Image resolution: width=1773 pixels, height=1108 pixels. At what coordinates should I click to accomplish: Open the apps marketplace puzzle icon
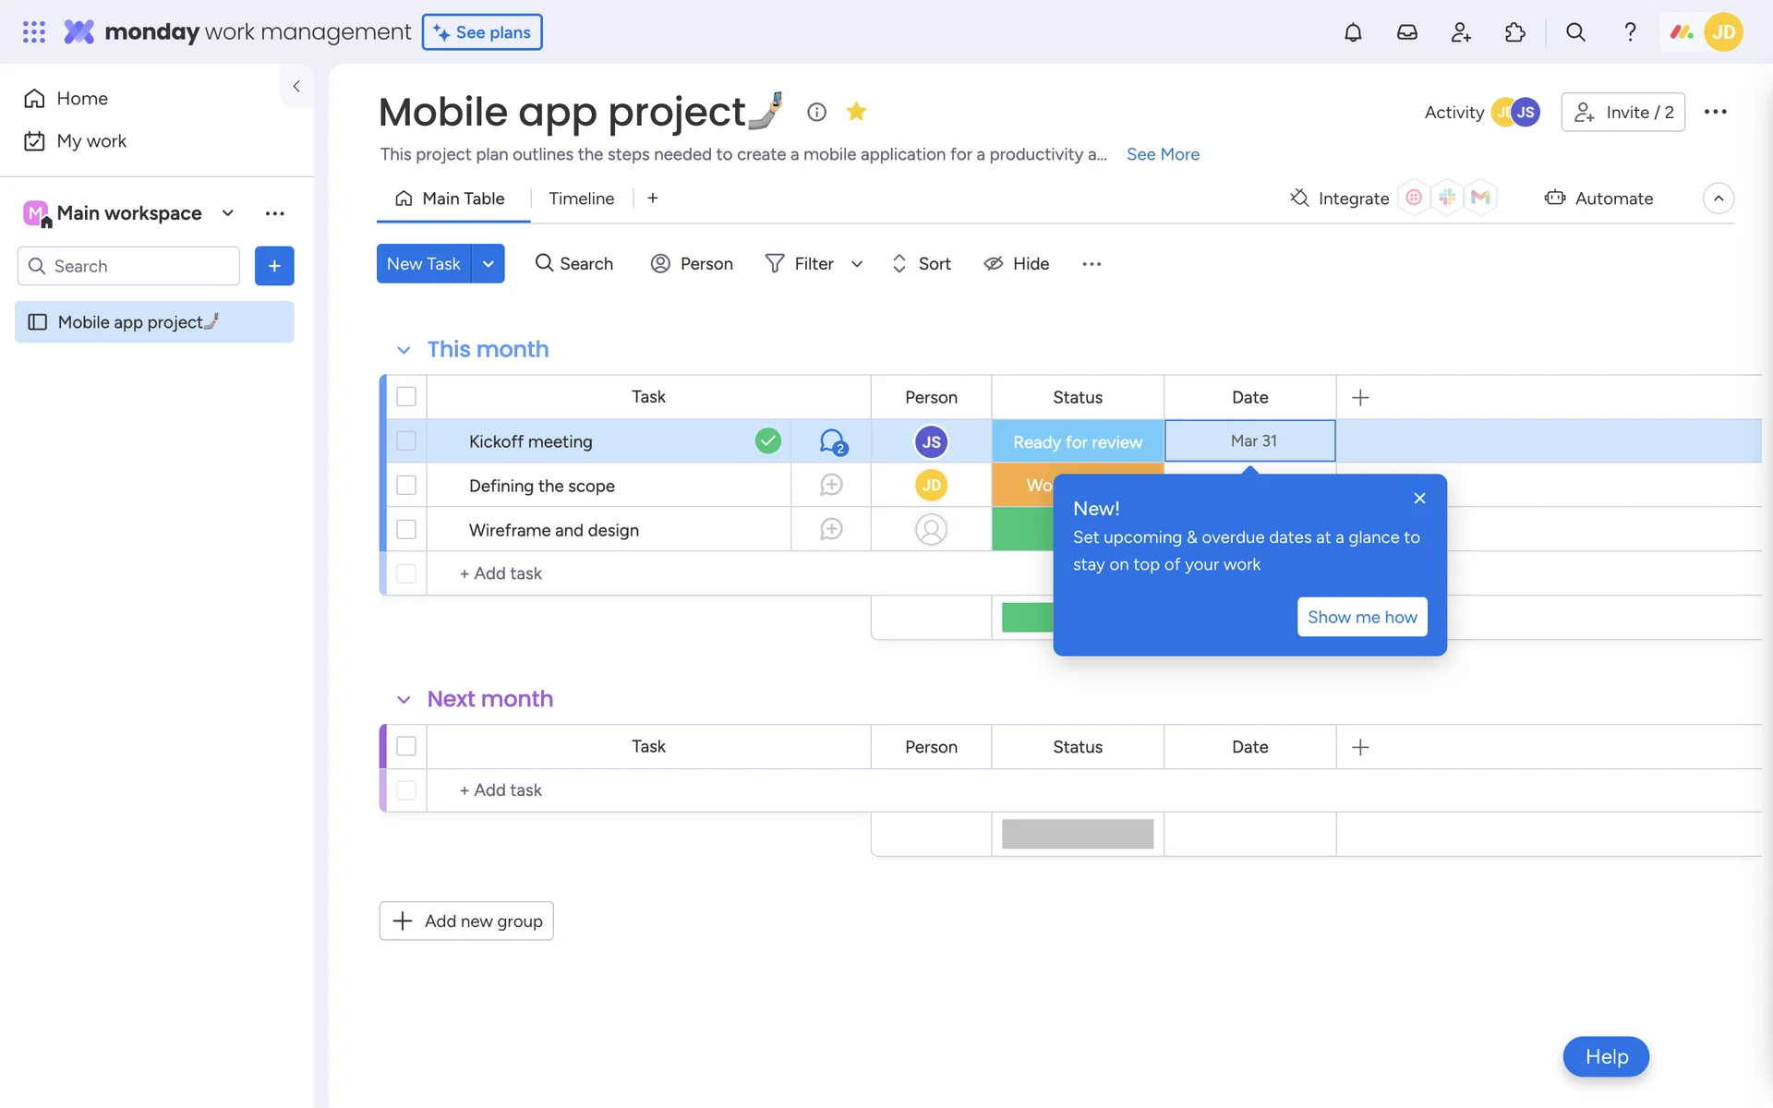tap(1514, 32)
